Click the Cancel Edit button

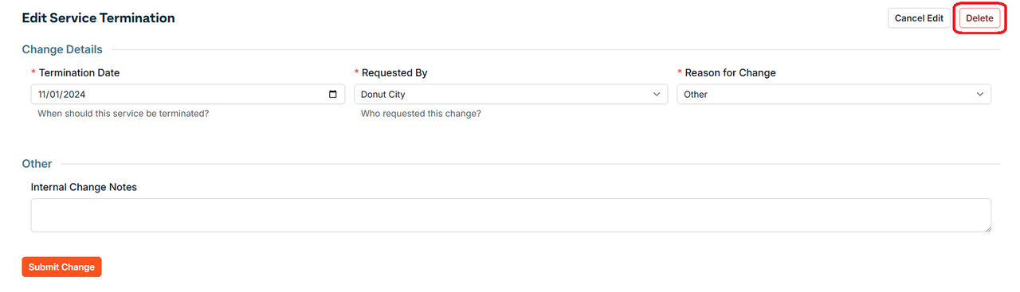click(x=919, y=18)
